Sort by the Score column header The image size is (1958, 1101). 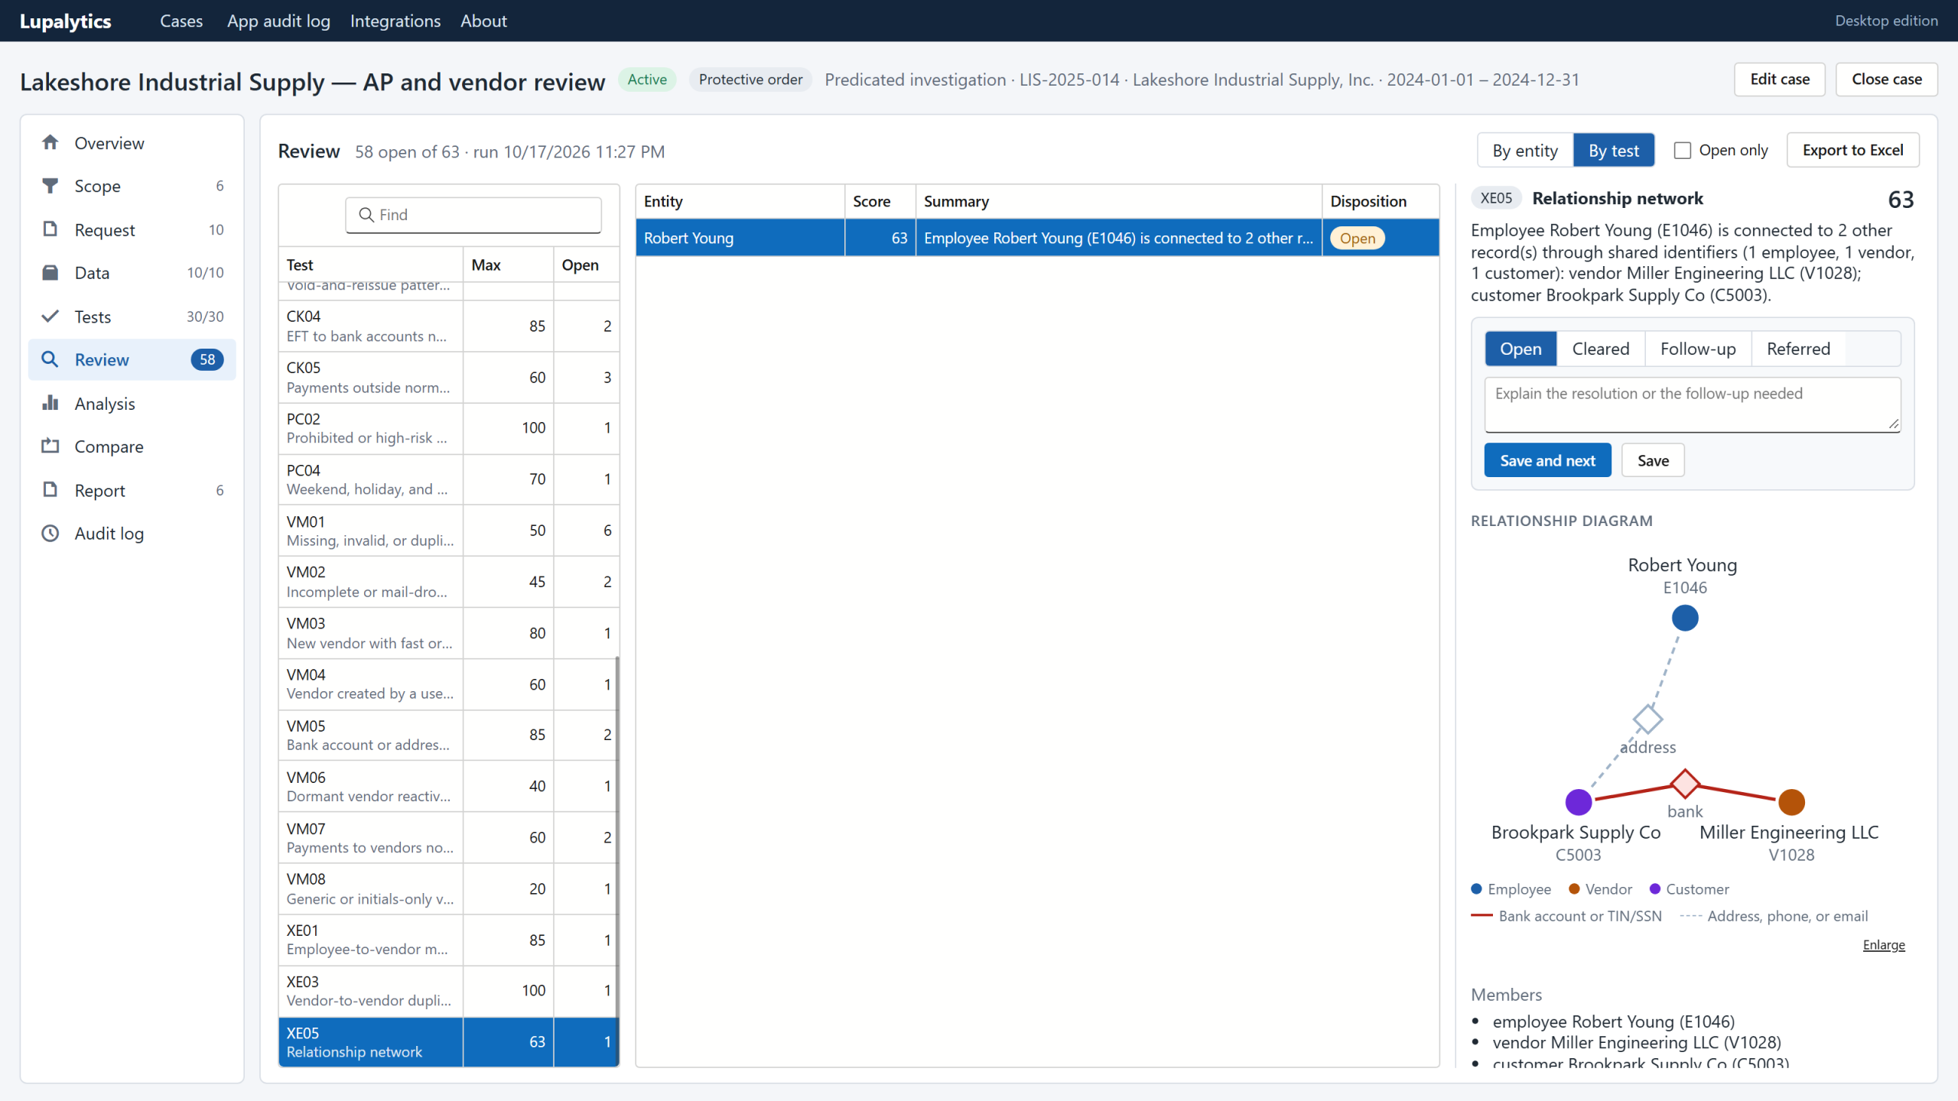pos(880,201)
